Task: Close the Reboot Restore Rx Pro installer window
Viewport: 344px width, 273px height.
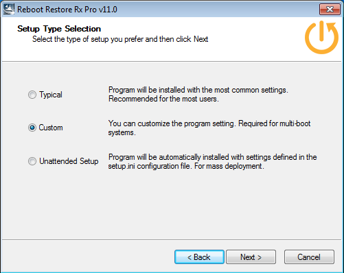Action: [330, 10]
